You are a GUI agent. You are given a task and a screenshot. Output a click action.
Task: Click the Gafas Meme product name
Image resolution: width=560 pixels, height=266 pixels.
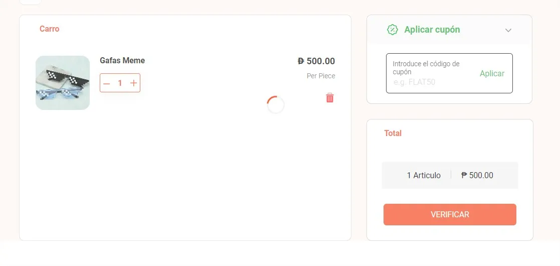coord(122,61)
